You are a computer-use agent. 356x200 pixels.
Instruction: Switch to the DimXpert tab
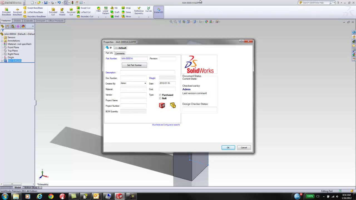(x=40, y=21)
